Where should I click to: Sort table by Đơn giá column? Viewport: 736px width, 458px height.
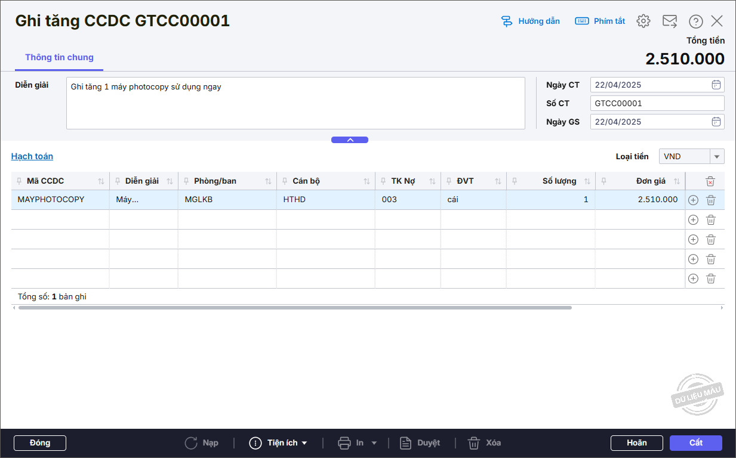(x=677, y=181)
